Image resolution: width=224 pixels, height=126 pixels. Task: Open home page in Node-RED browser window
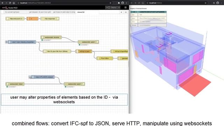click(x=14, y=3)
